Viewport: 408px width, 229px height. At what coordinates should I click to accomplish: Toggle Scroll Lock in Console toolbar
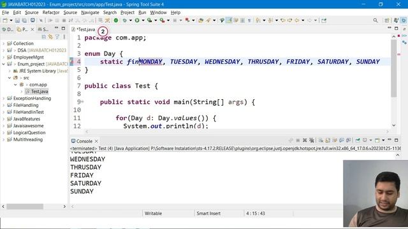click(328, 140)
